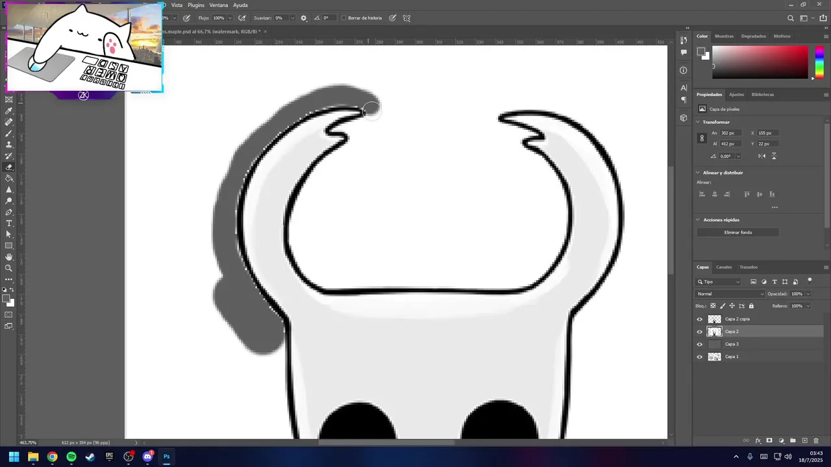Select the Frame tool

pos(8,99)
